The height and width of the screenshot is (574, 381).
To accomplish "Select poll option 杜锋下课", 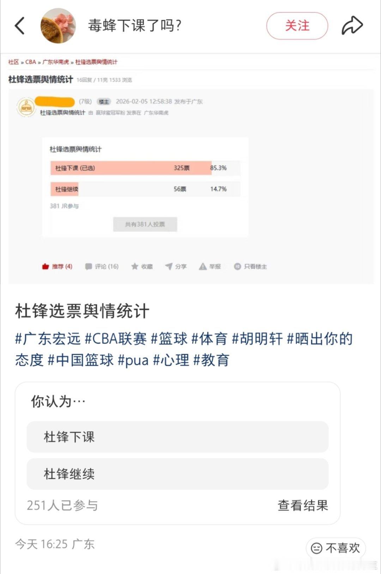I will click(178, 437).
